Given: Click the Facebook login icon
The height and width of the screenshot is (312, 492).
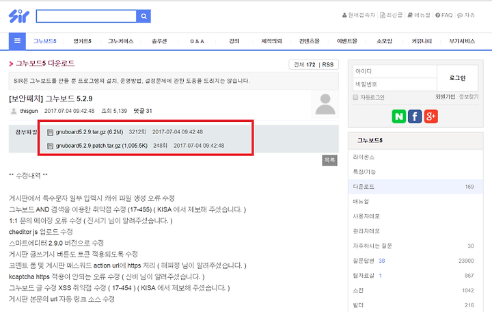Looking at the screenshot, I should point(415,116).
